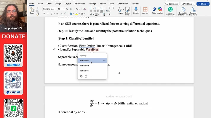Choose the Variables spelling suggestion

tap(92, 60)
